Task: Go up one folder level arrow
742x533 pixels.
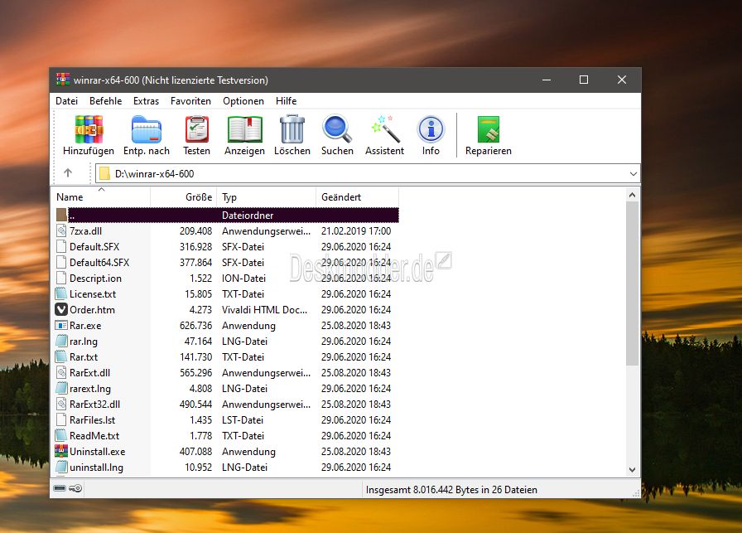Action: tap(68, 173)
